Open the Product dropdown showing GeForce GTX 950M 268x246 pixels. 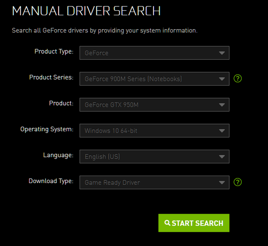tap(154, 105)
